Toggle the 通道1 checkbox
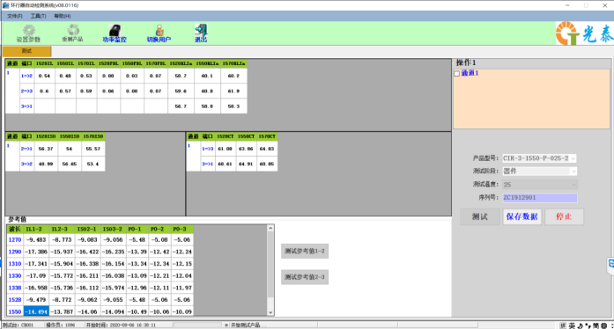The height and width of the screenshot is (329, 614). pos(456,73)
